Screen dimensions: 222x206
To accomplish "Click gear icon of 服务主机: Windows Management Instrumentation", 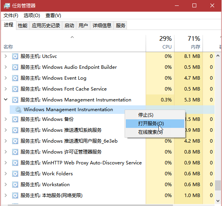I will click(15, 100).
